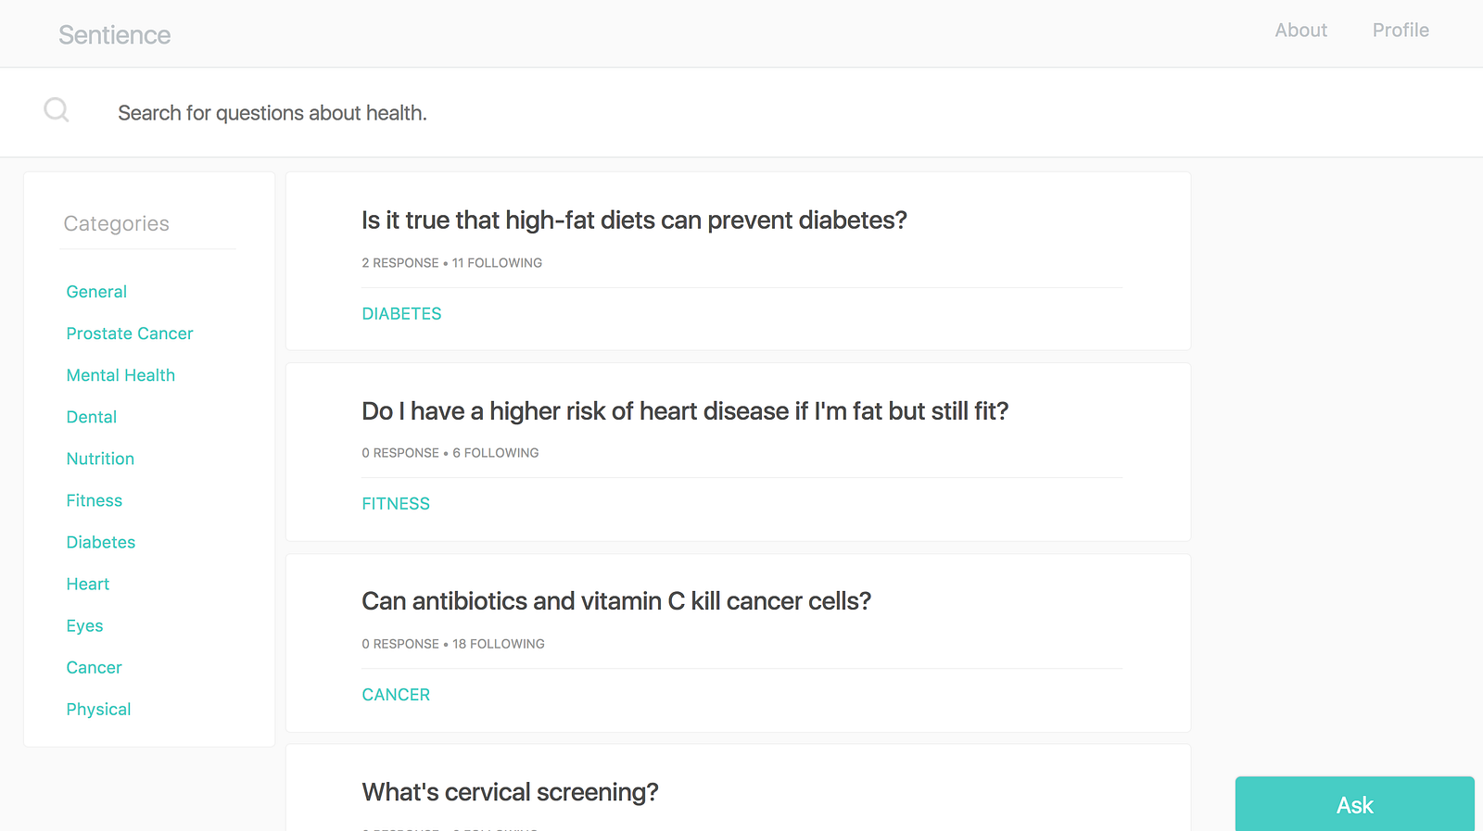
Task: Open the Prostate Cancer category
Action: pyautogui.click(x=130, y=334)
